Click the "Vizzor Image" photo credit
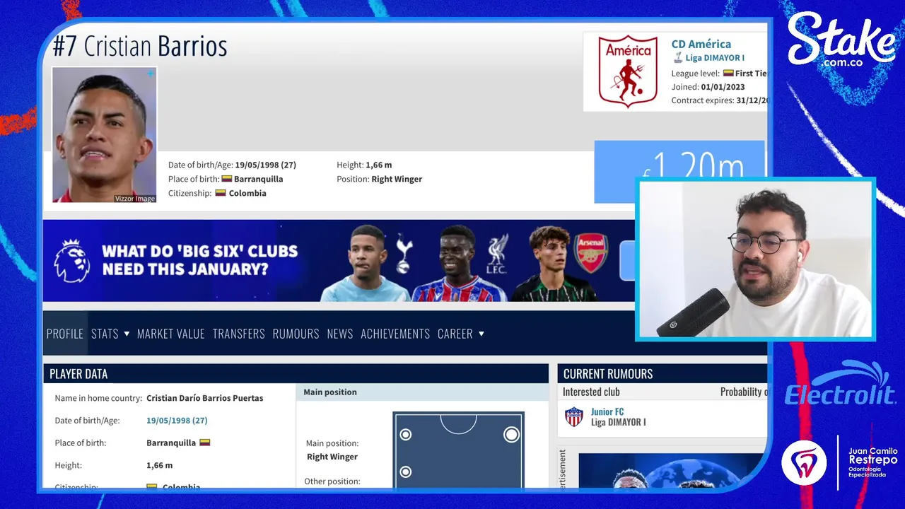The width and height of the screenshot is (905, 509). point(135,199)
